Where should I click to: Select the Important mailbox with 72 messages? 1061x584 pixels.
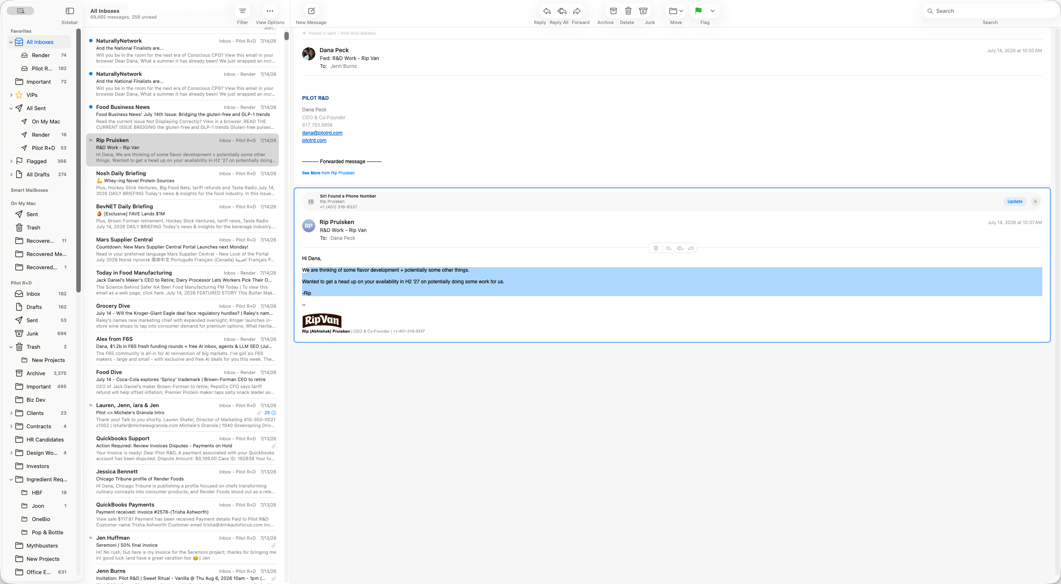click(x=40, y=82)
